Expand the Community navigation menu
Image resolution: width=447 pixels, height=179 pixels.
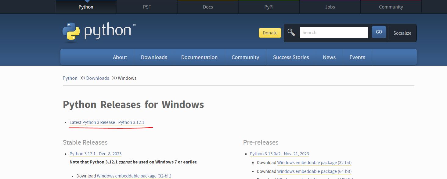click(245, 57)
